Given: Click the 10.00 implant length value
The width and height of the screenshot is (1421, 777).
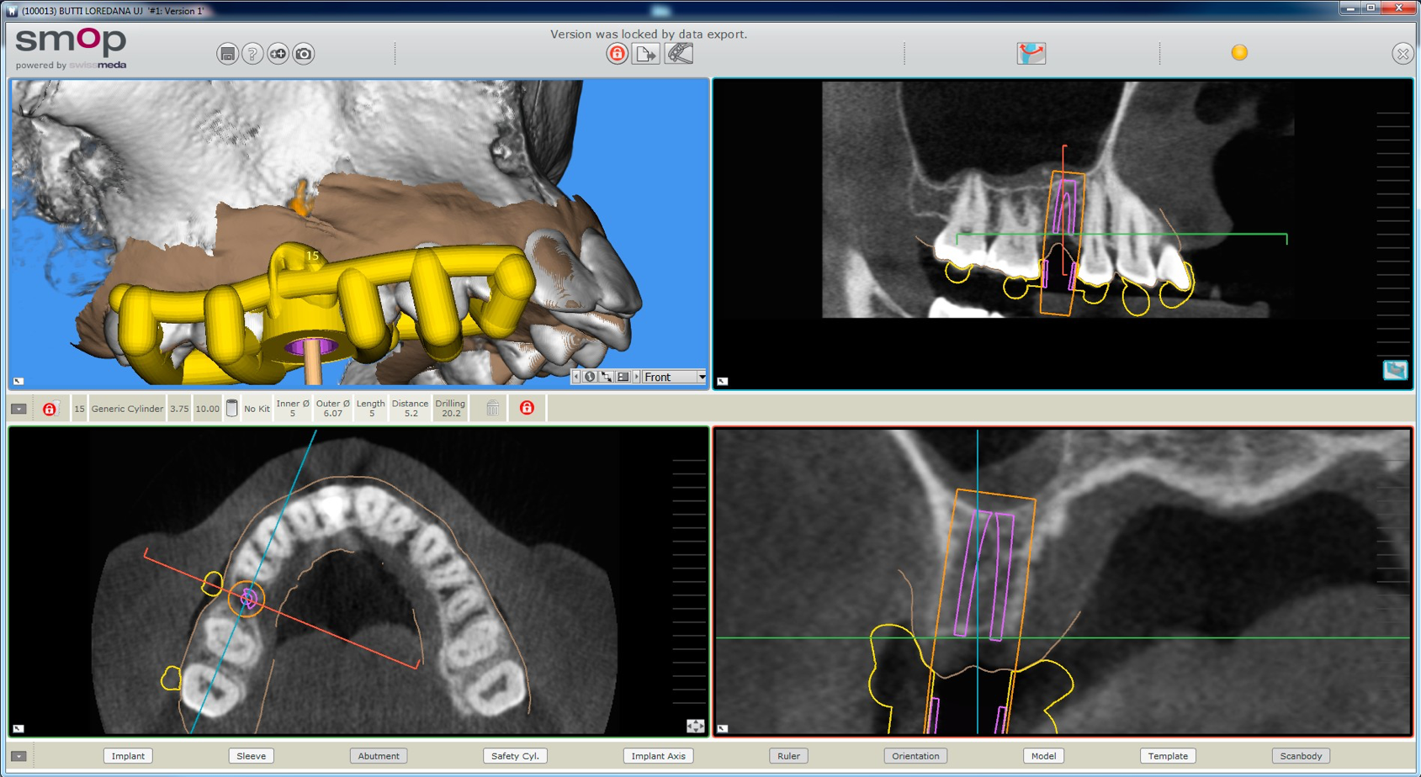Looking at the screenshot, I should pos(207,409).
